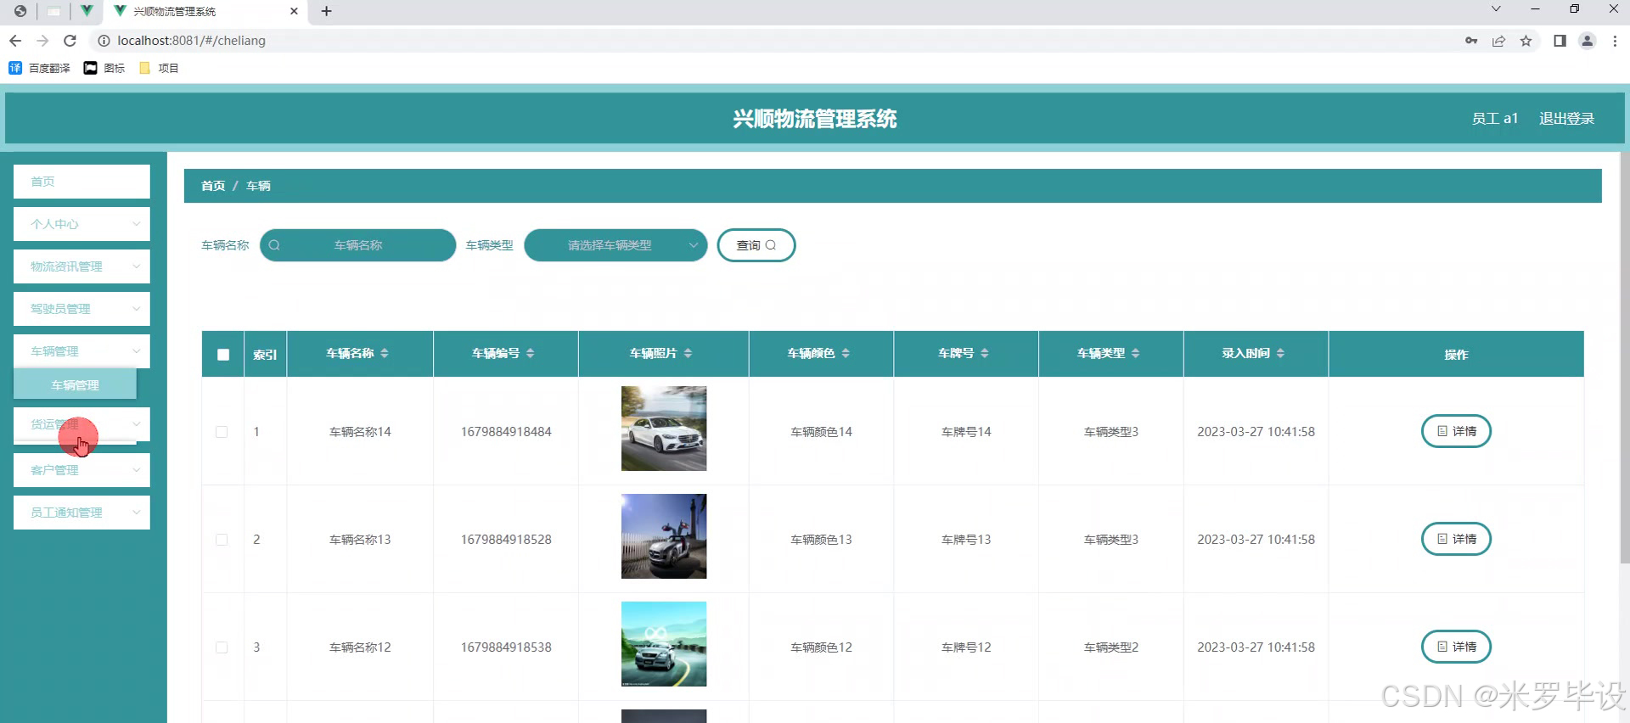Check the row for 车辆名称14
1630x723 pixels.
click(222, 432)
